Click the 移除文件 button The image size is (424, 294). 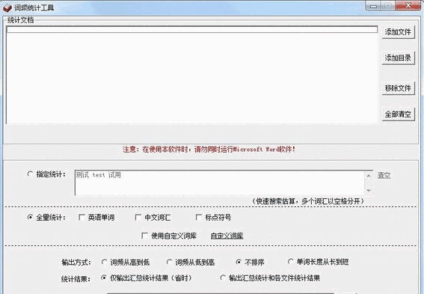[x=398, y=88]
